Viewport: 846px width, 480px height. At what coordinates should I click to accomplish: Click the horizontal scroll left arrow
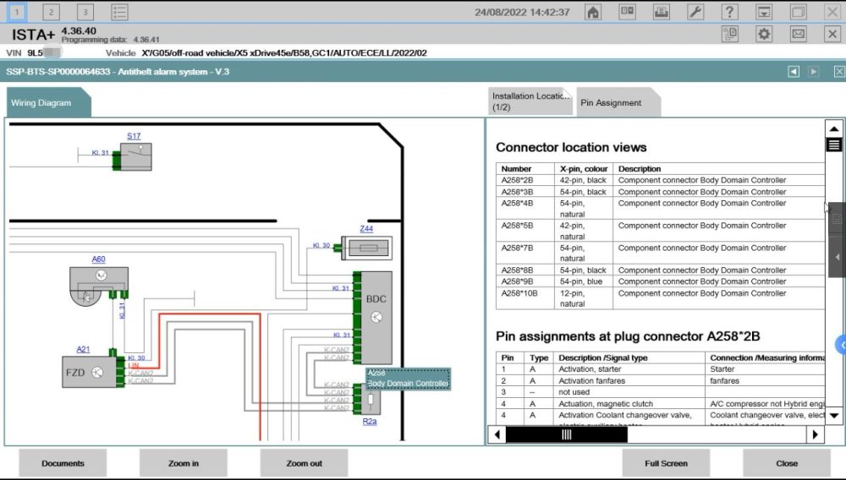497,434
